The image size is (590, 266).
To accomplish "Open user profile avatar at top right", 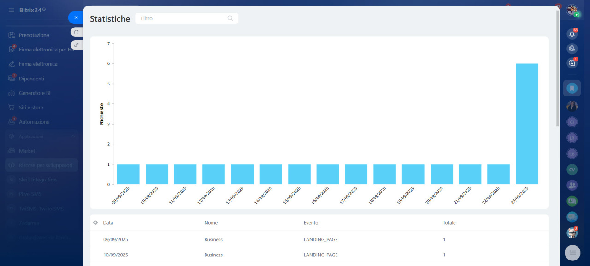I will 572,10.
